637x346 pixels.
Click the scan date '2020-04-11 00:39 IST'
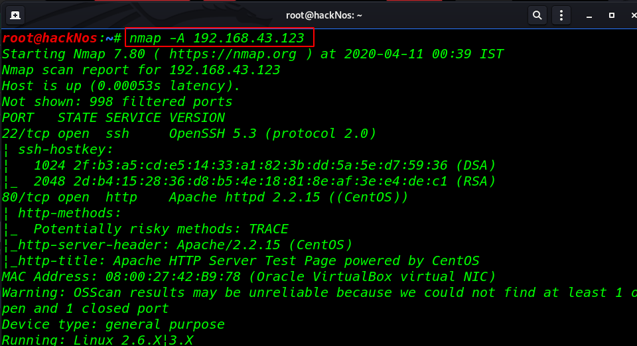pos(424,54)
